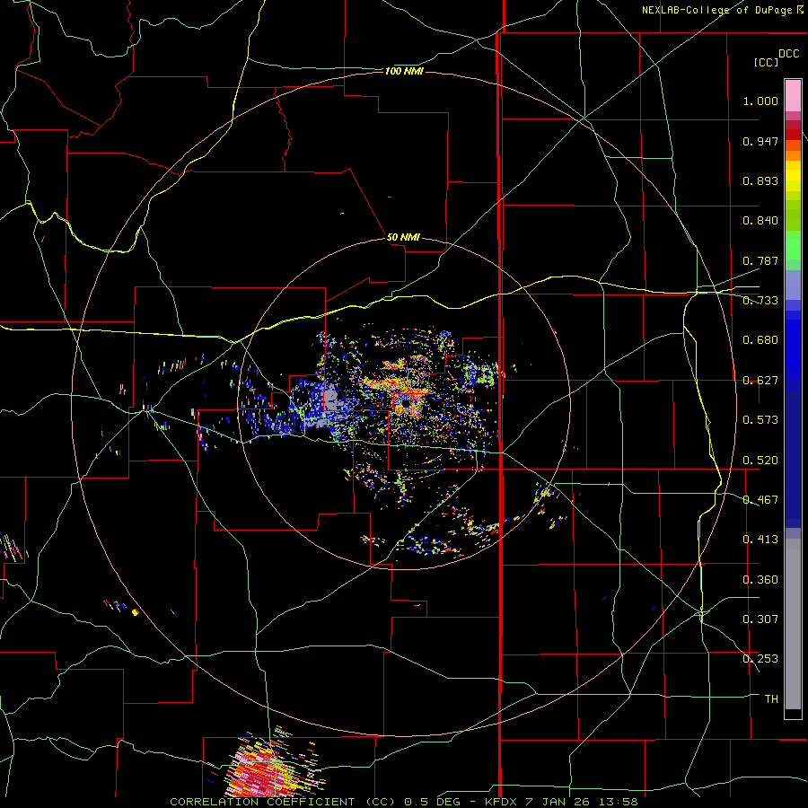
Task: Click the 0.413 legend value
Action: click(x=760, y=540)
